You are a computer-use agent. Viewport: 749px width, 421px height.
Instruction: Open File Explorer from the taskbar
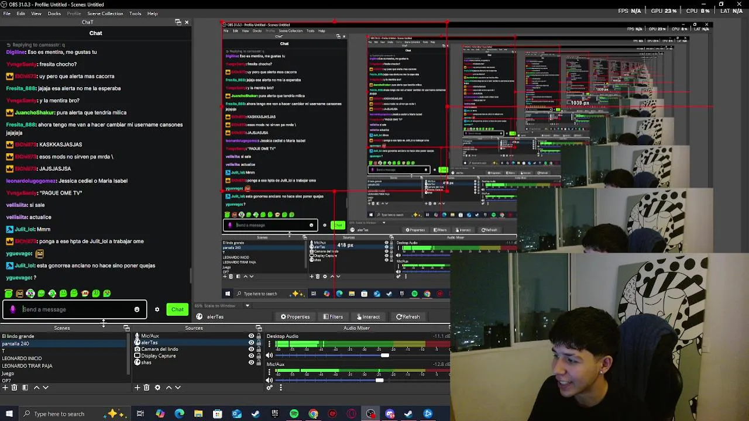[198, 414]
